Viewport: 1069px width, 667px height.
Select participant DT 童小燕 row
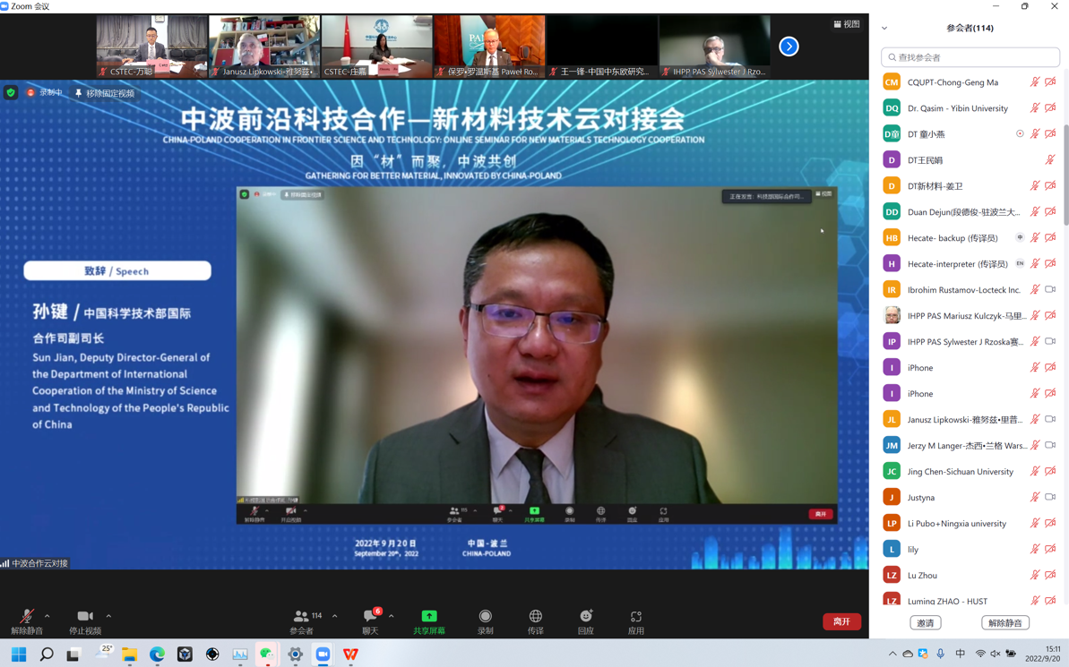(970, 134)
